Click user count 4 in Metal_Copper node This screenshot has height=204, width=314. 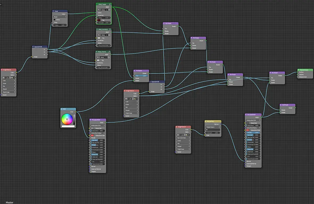(107, 10)
